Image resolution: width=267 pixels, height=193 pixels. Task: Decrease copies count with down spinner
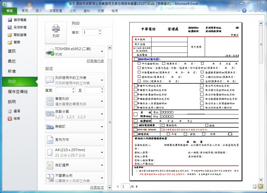(x=100, y=34)
